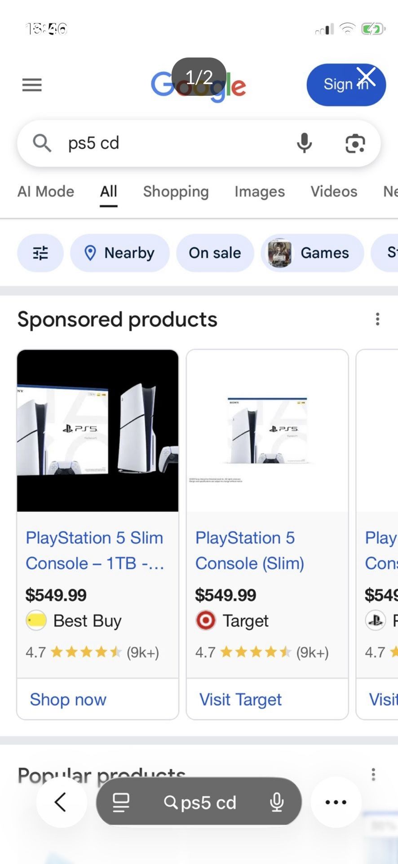Tap the back arrow in bottom bar
The image size is (398, 864).
pyautogui.click(x=61, y=802)
